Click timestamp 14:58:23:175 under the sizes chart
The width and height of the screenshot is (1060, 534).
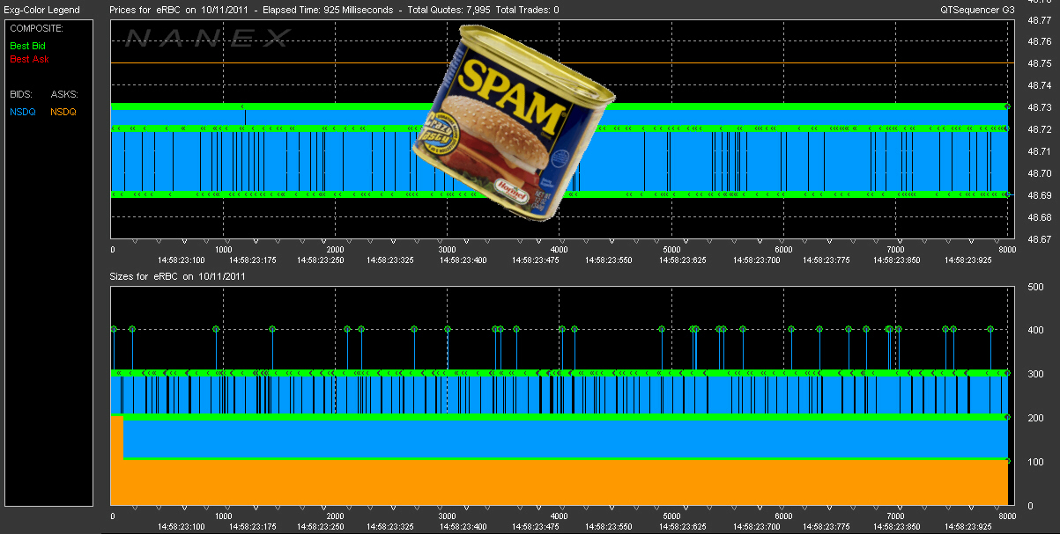tap(251, 527)
